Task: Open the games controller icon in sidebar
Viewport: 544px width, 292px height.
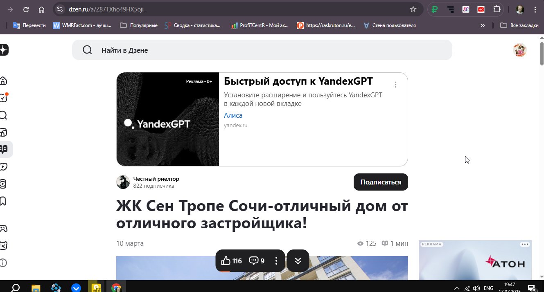Action: [x=3, y=228]
